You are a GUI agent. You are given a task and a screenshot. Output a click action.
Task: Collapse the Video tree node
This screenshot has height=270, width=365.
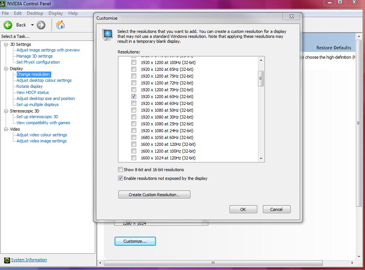[6, 129]
